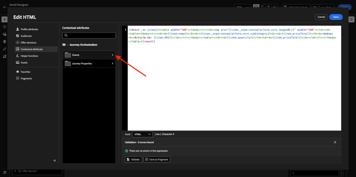Close the Validation panel
This screenshot has width=356, height=177.
tap(335, 142)
